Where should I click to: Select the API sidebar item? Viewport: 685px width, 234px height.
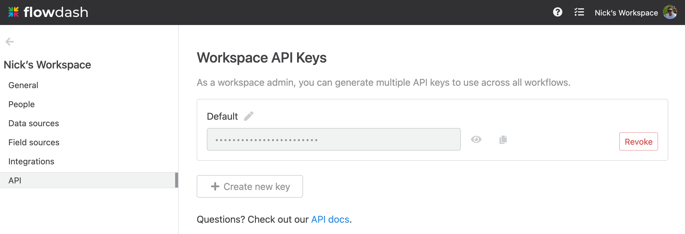coord(89,180)
